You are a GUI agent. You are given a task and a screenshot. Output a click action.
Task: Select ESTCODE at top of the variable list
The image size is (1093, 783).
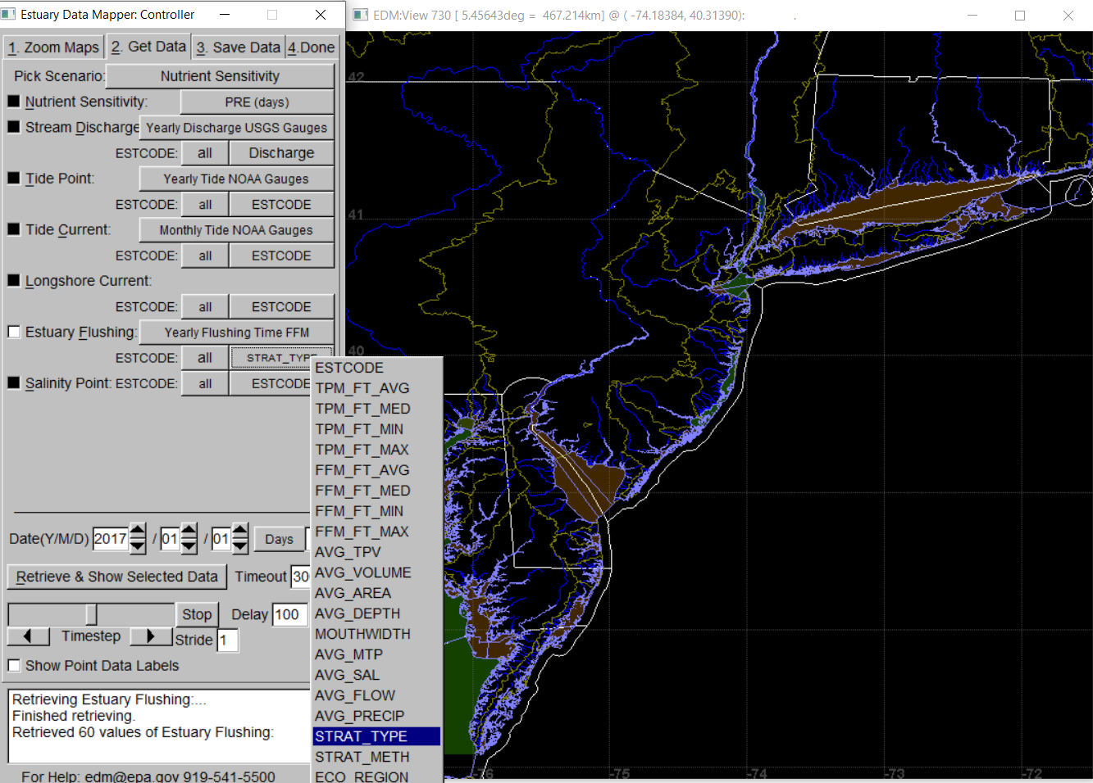(x=348, y=367)
